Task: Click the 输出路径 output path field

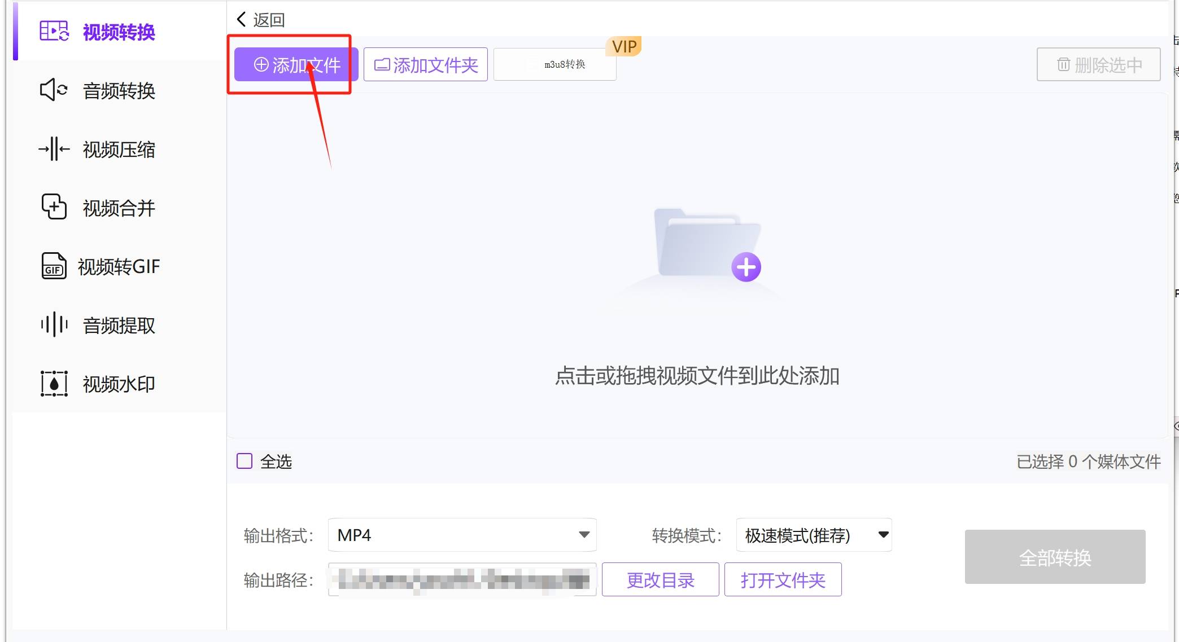Action: click(x=461, y=579)
